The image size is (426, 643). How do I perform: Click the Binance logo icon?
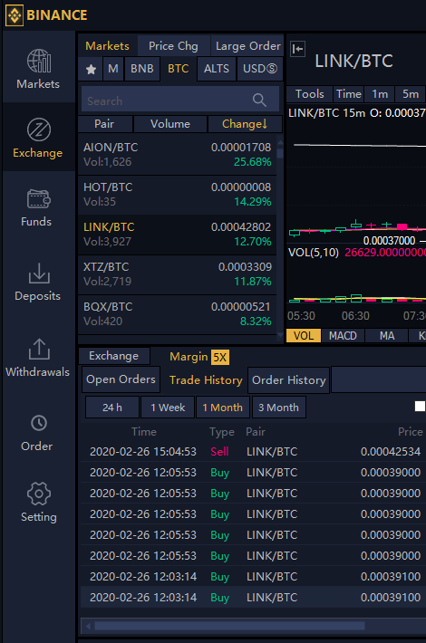[15, 15]
